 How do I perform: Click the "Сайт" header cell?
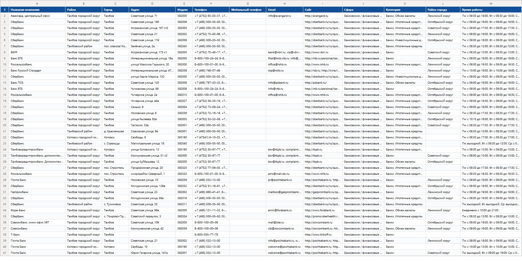point(323,10)
